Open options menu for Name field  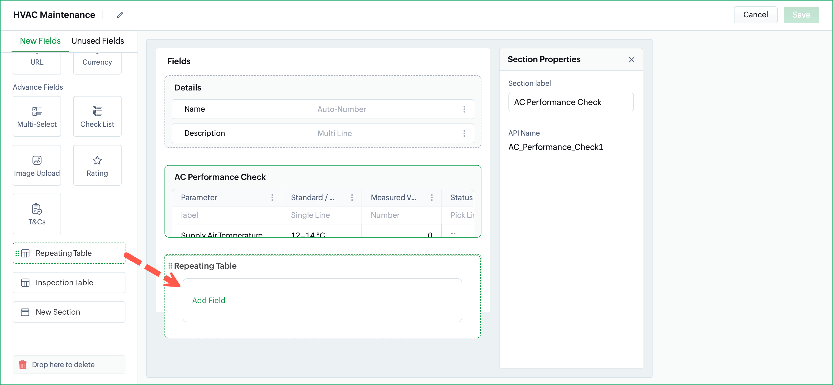pyautogui.click(x=464, y=109)
